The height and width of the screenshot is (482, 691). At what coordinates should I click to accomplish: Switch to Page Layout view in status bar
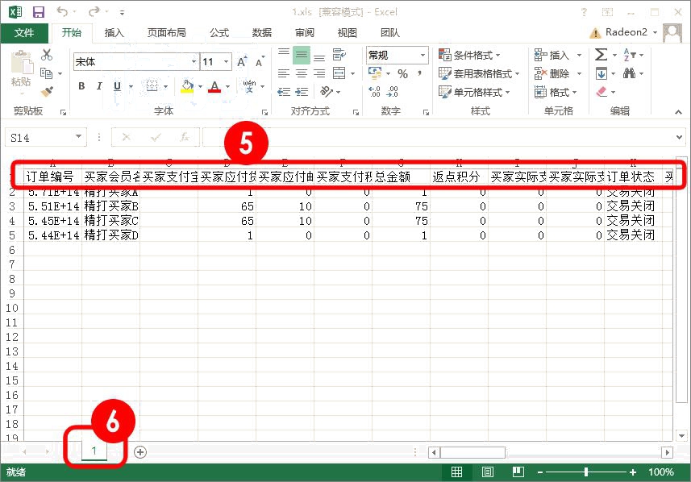pos(487,472)
